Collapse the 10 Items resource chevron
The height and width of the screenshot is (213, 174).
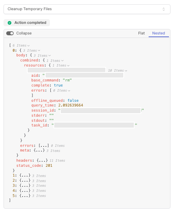126,71
